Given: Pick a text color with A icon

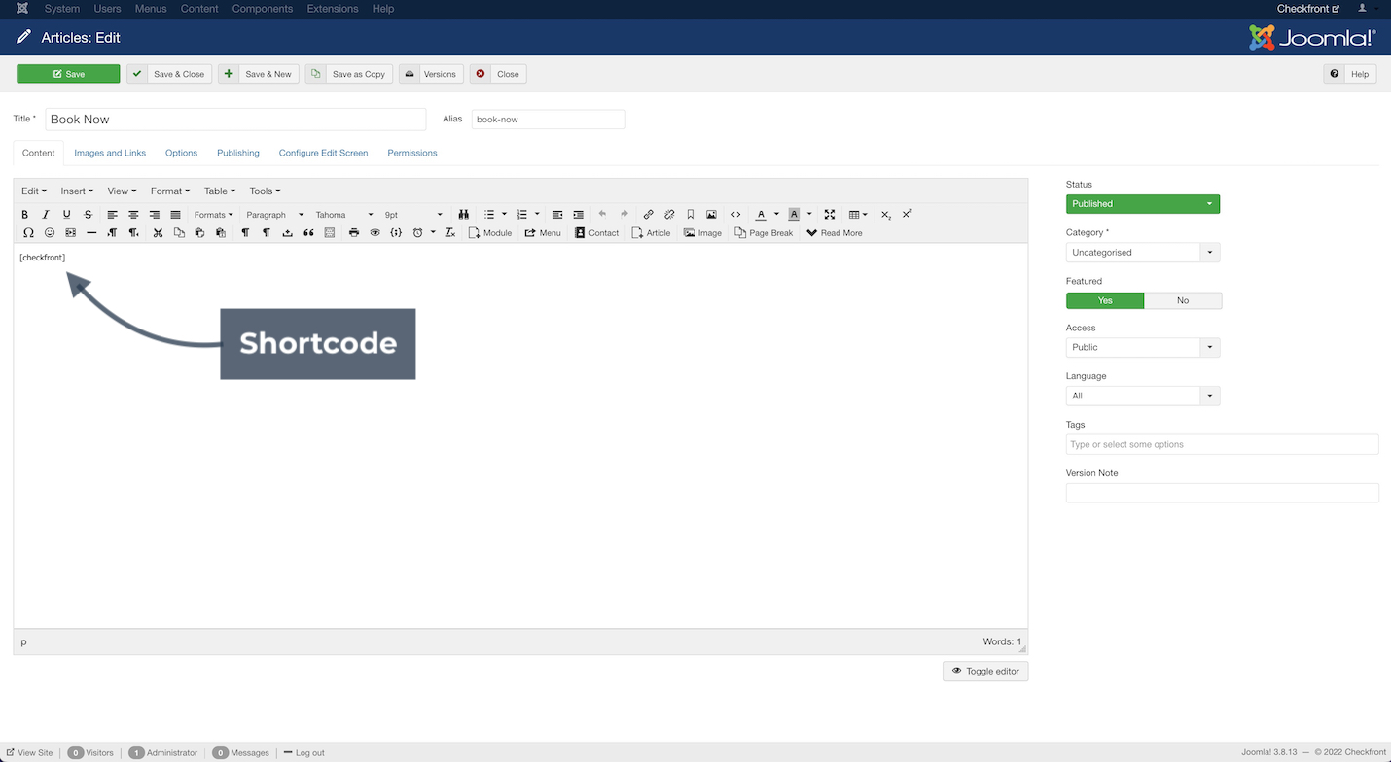Looking at the screenshot, I should (x=761, y=215).
